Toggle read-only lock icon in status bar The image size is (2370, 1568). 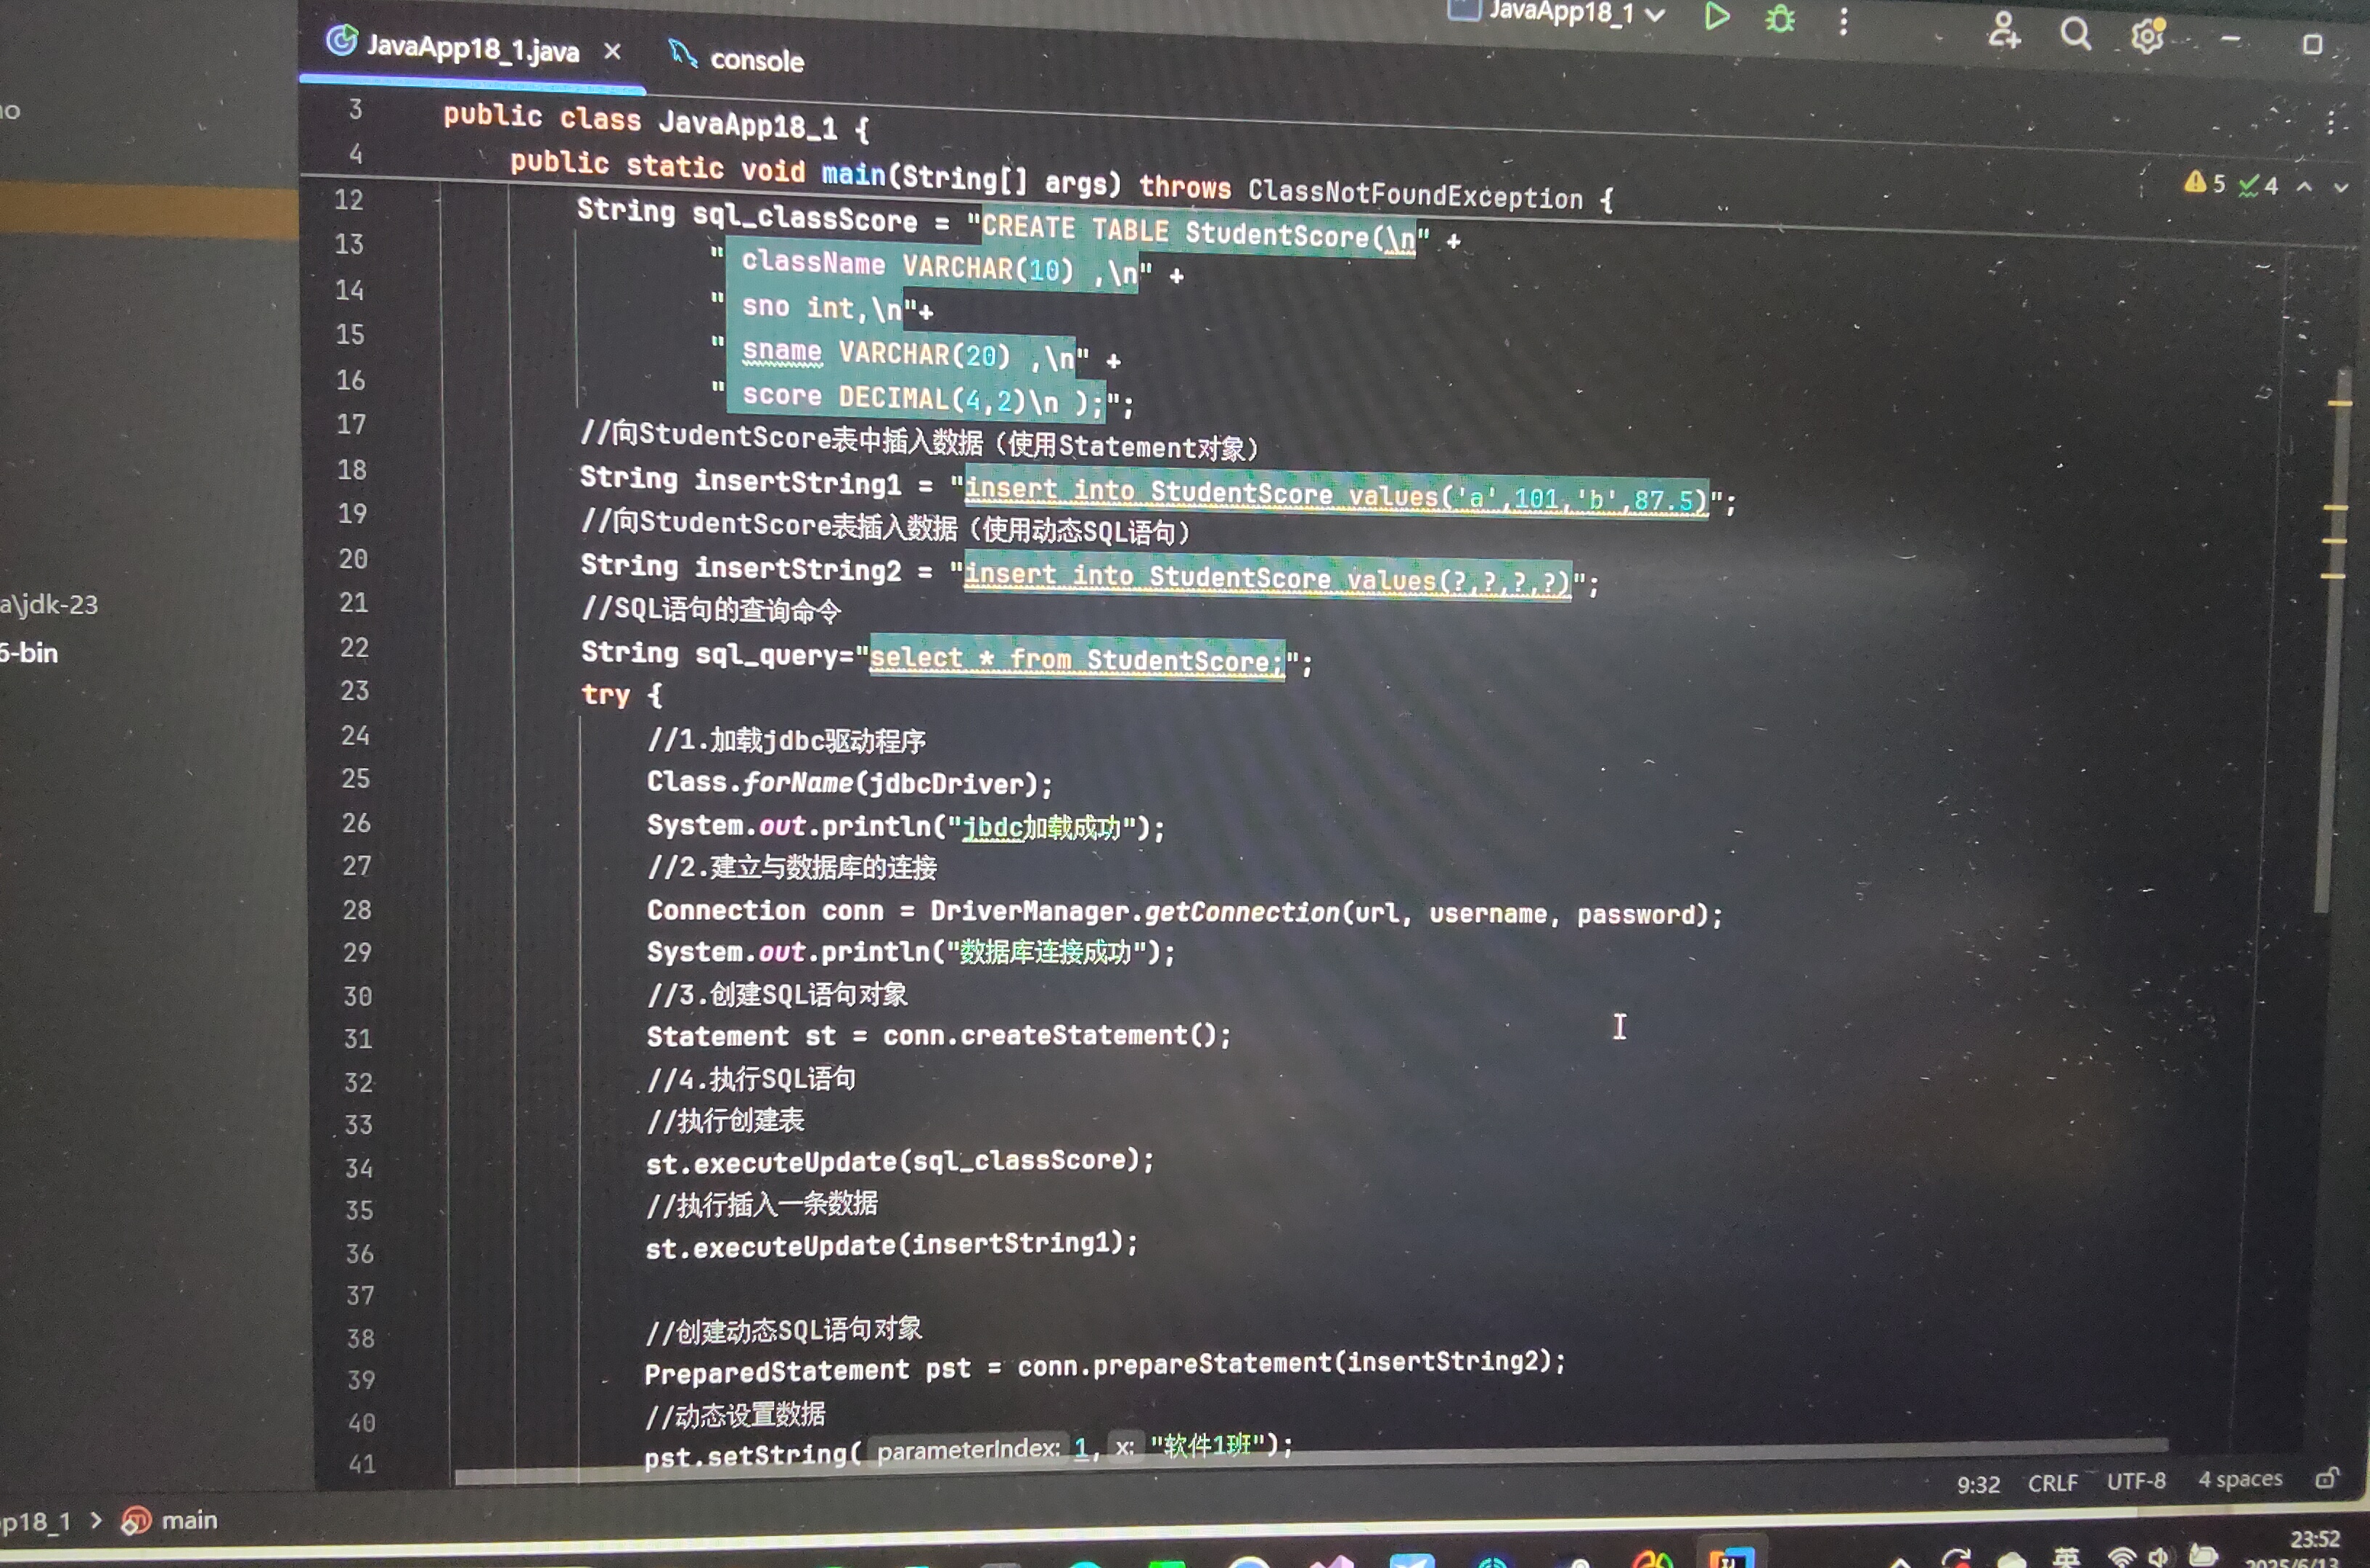[x=2328, y=1478]
